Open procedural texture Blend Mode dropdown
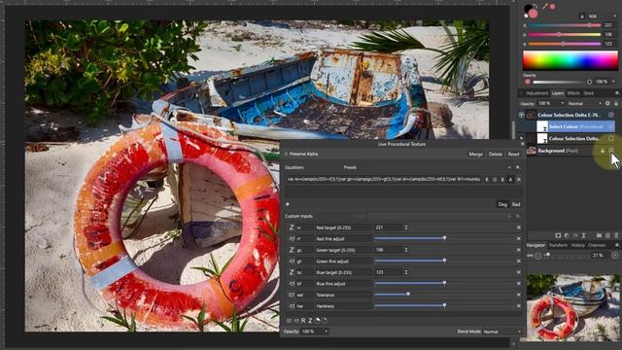622x350 pixels. tap(501, 332)
